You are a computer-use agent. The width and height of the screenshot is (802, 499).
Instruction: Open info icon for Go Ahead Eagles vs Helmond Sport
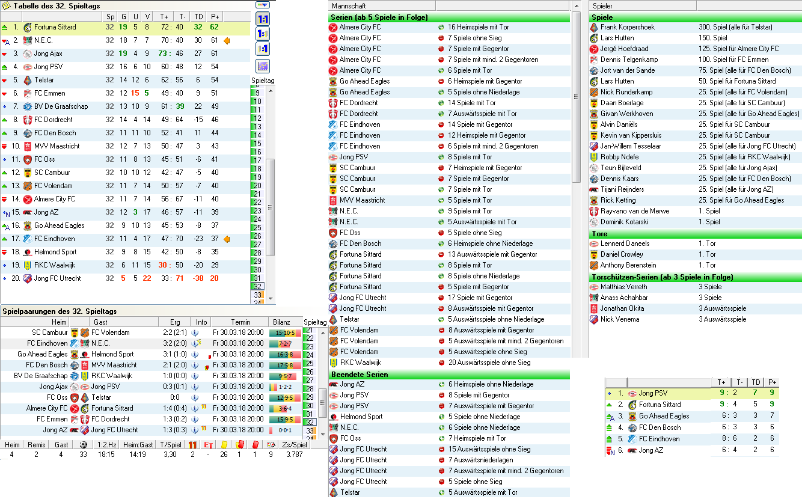(x=195, y=354)
